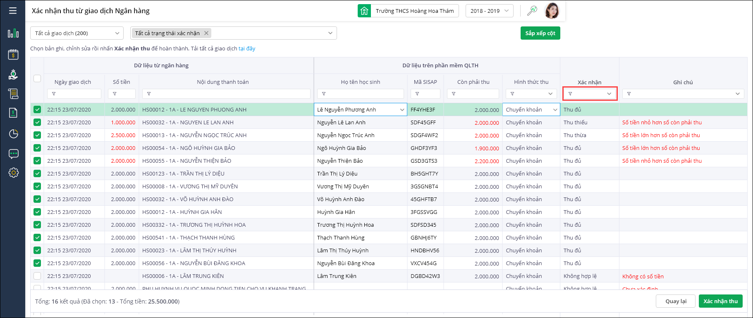The image size is (753, 318).
Task: Click the 'Nội dung thanh toán' filter input
Action: (226, 94)
